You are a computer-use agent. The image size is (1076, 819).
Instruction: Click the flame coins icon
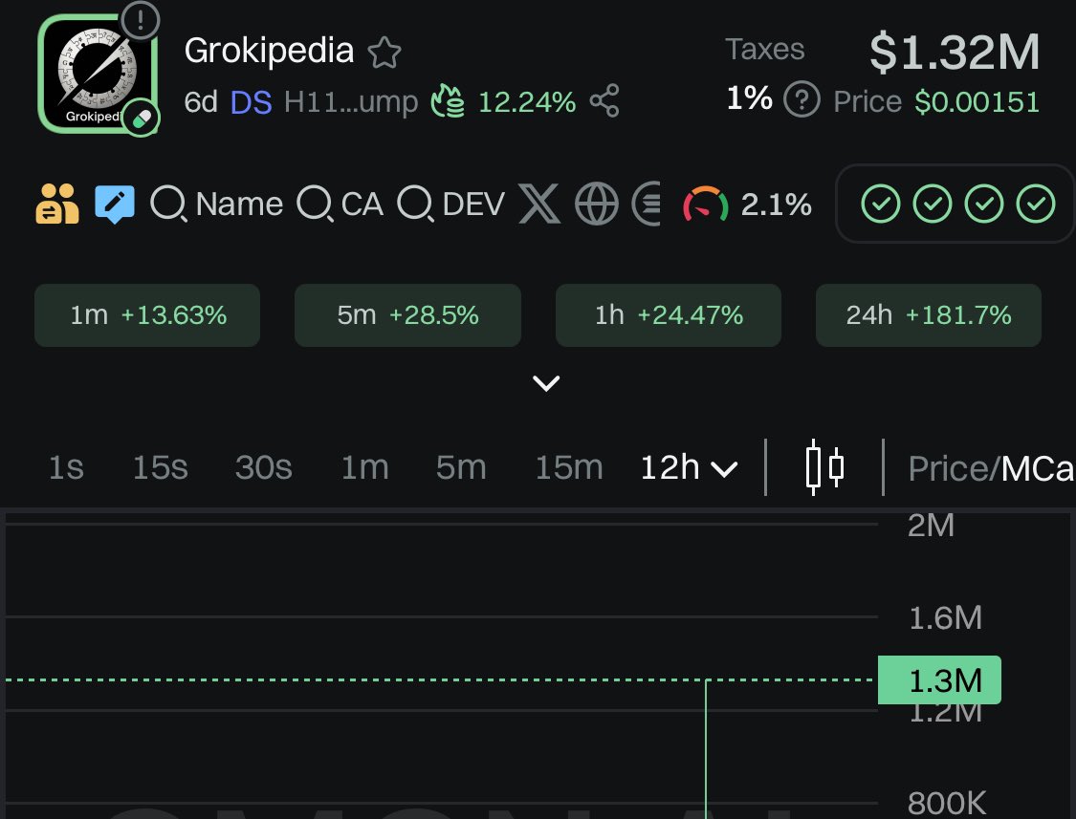pyautogui.click(x=448, y=101)
